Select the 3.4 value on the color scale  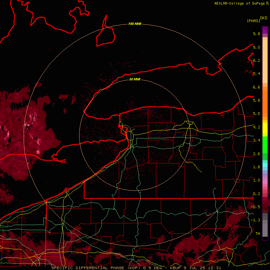pos(256,140)
